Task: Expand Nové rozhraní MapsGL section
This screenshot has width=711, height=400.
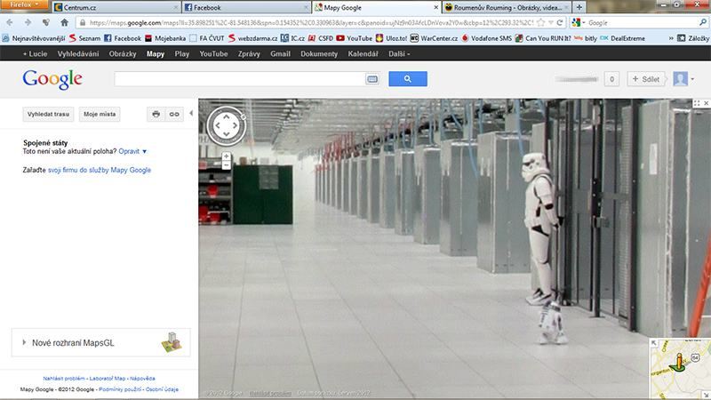Action: 100,343
